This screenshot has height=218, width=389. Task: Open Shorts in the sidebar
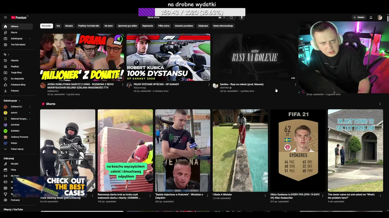pyautogui.click(x=18, y=32)
